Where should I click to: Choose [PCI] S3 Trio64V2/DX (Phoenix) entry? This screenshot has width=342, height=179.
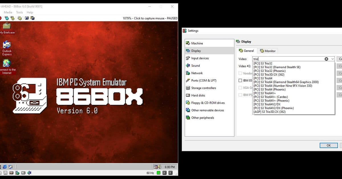click(x=294, y=108)
